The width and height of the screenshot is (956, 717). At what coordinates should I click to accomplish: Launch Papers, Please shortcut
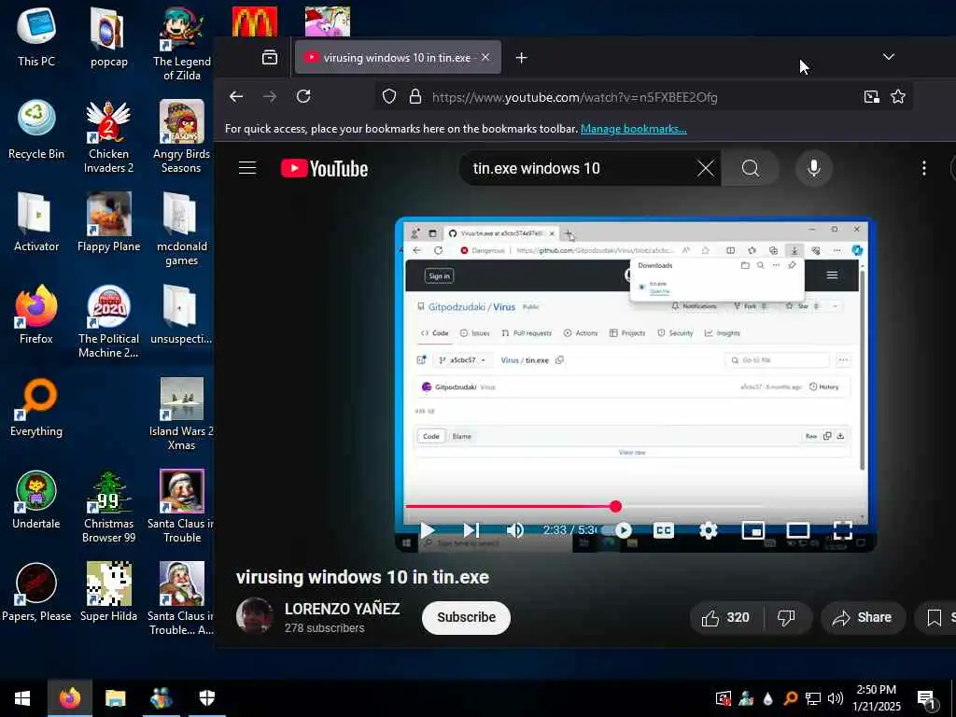click(x=36, y=593)
